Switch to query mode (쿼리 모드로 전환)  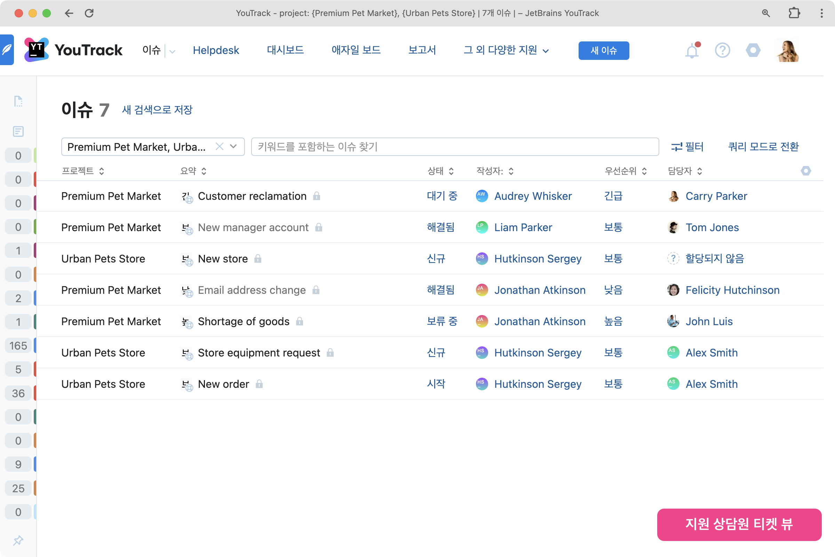pos(763,147)
